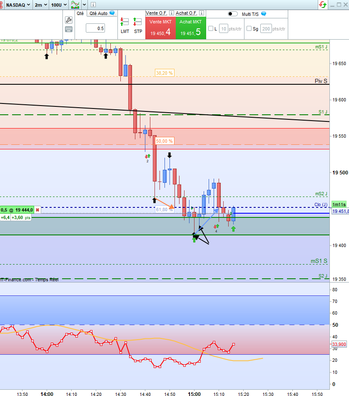Click help bubble next to Multi T/S
The width and height of the screenshot is (349, 396).
pos(264,14)
